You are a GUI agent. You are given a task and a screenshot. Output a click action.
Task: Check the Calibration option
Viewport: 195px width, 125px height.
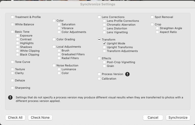pos(99,79)
